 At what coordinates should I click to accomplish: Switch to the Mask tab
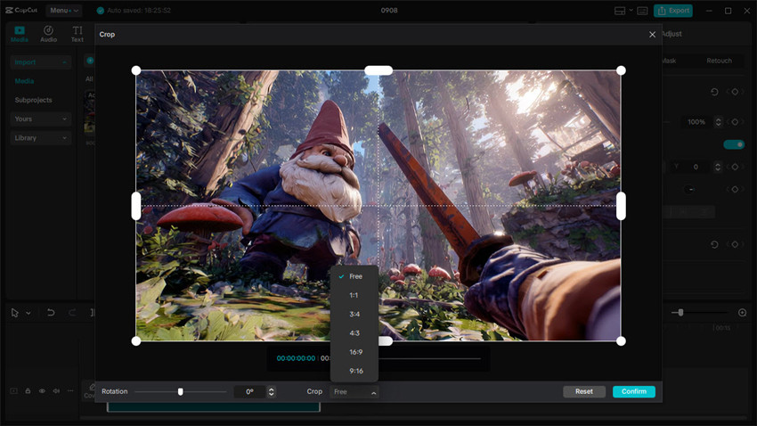tap(669, 61)
